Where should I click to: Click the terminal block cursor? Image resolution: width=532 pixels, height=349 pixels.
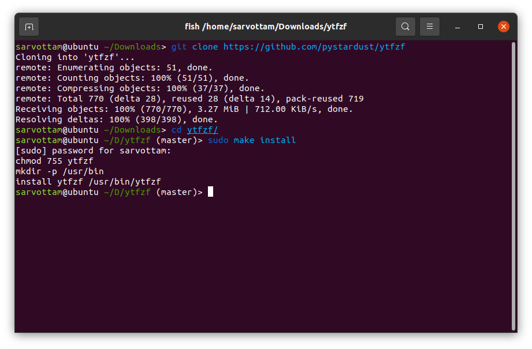210,192
